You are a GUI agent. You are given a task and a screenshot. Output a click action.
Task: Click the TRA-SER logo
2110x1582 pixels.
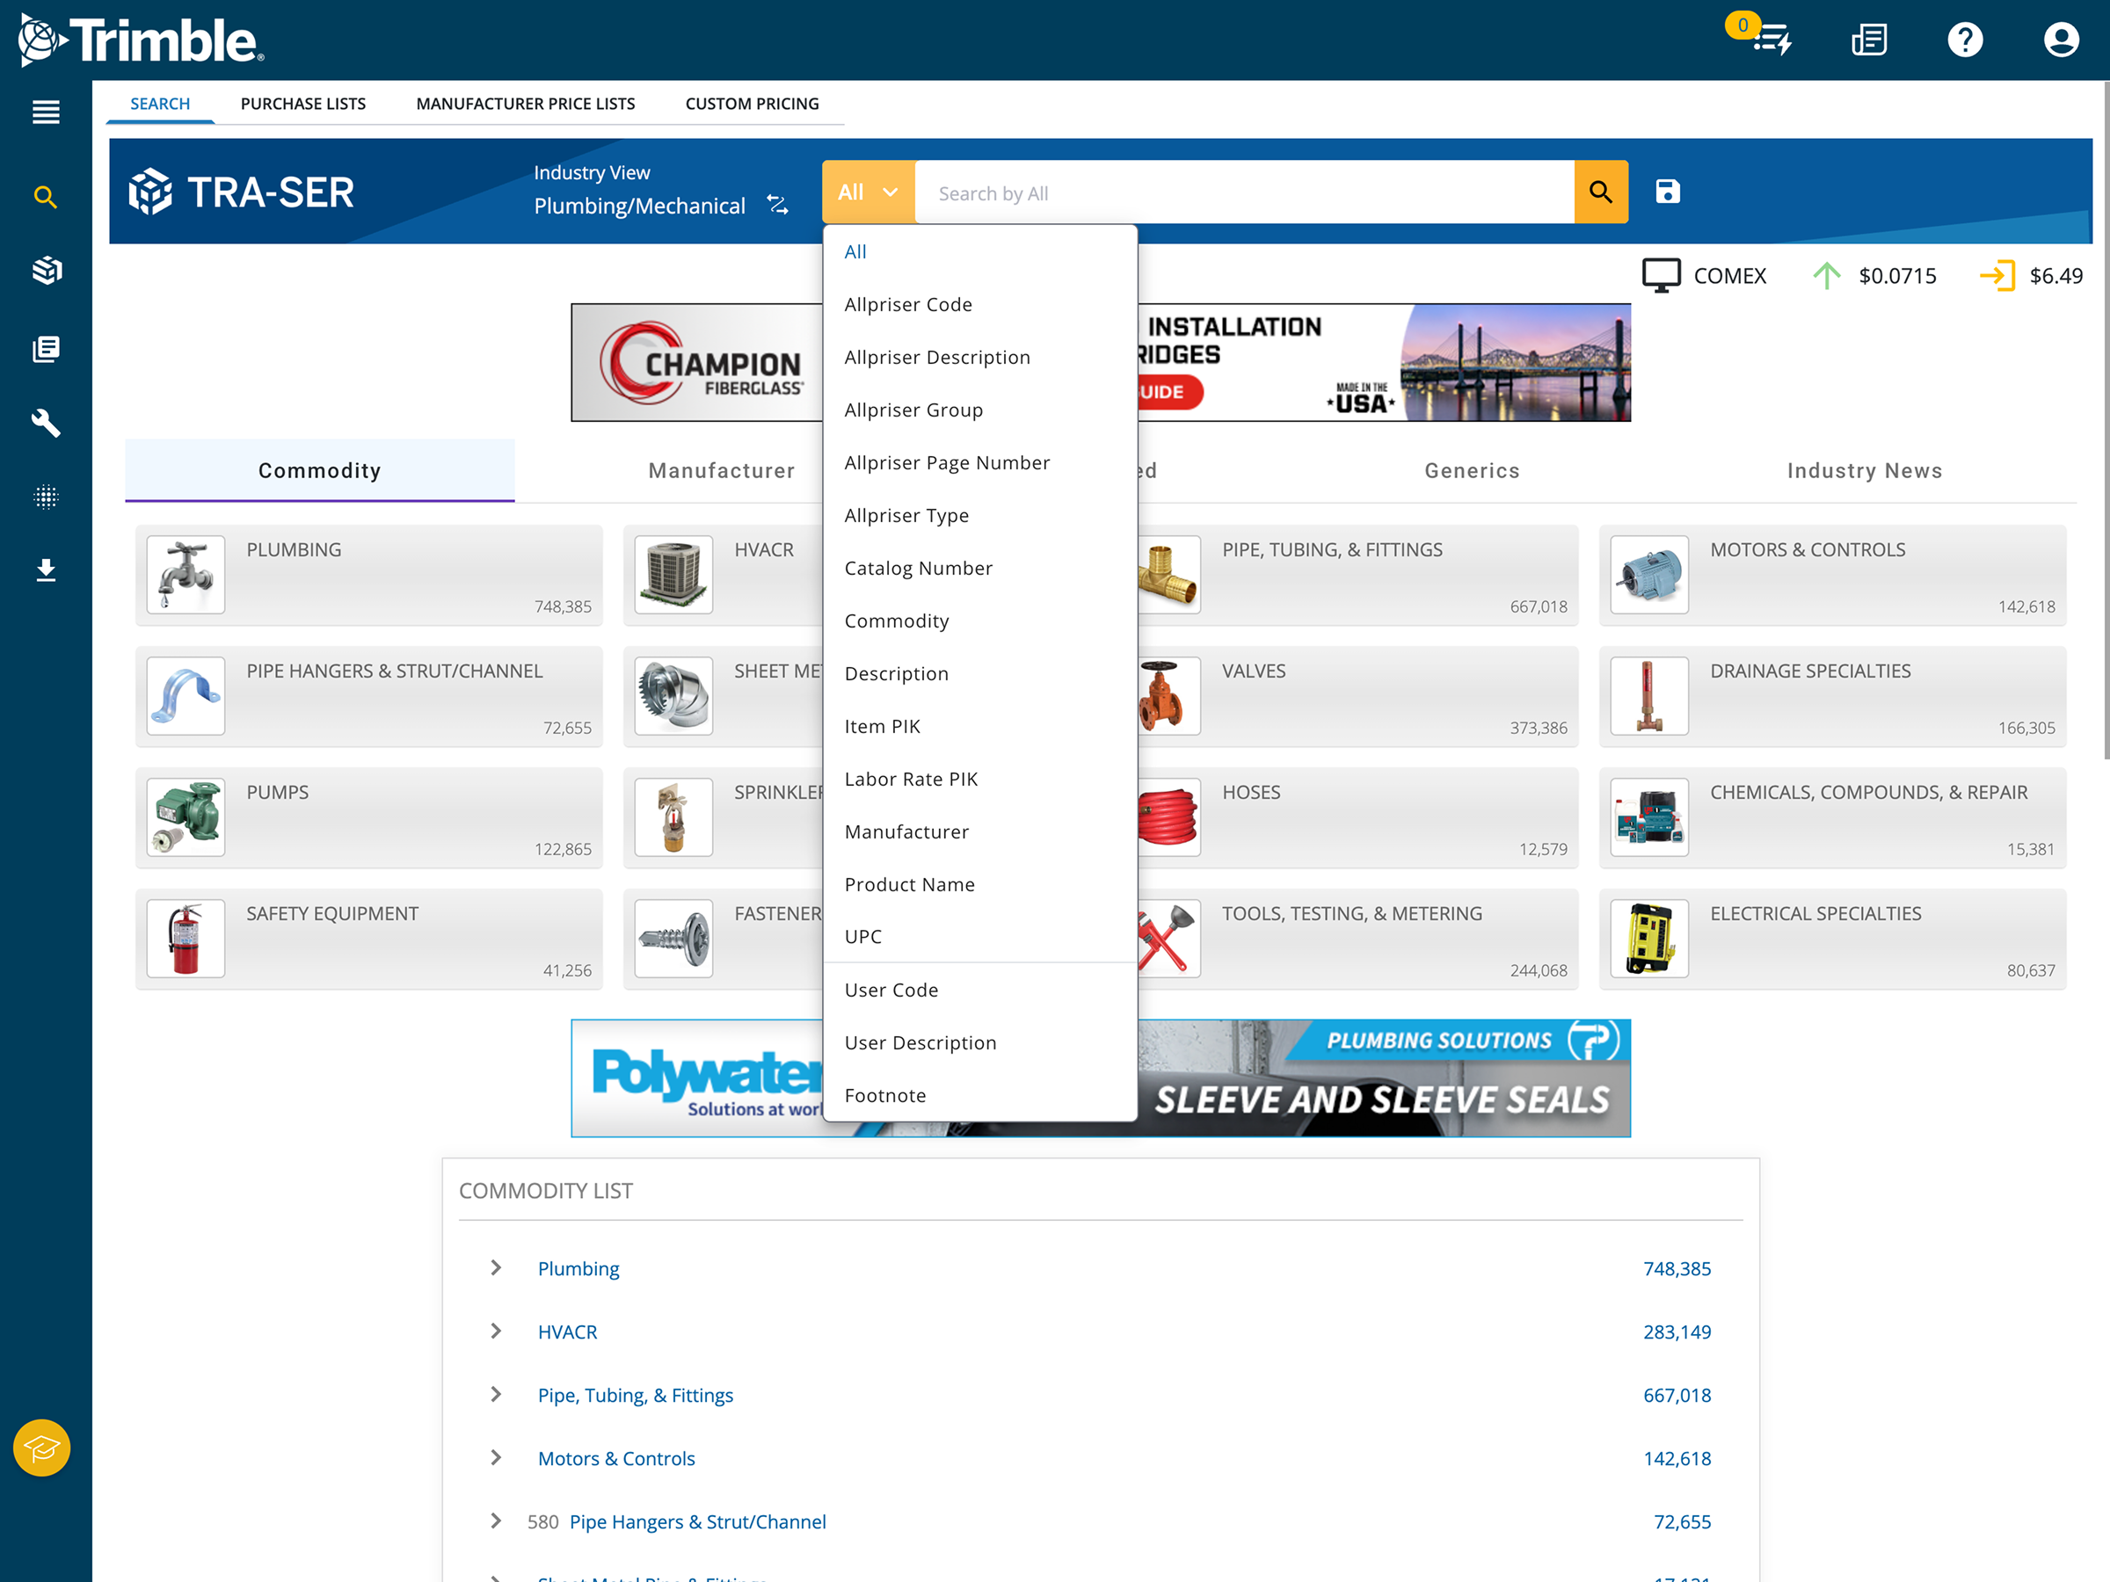pyautogui.click(x=242, y=192)
